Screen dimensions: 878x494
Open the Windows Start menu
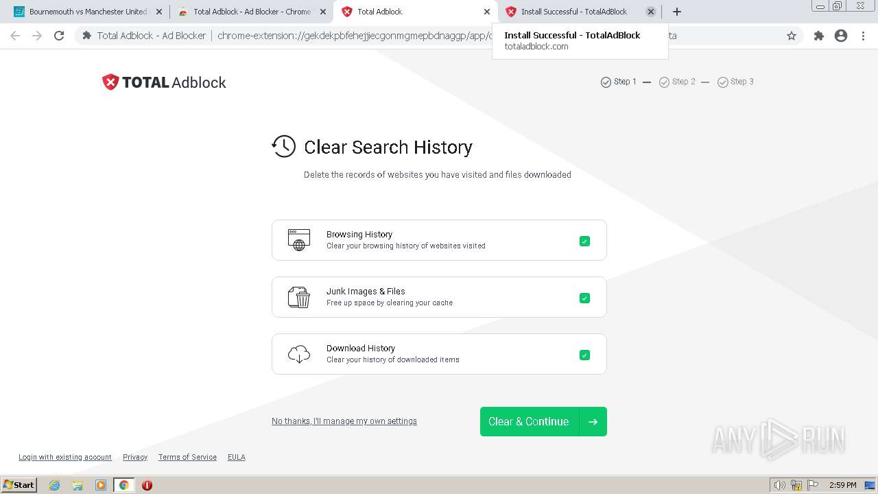(19, 484)
